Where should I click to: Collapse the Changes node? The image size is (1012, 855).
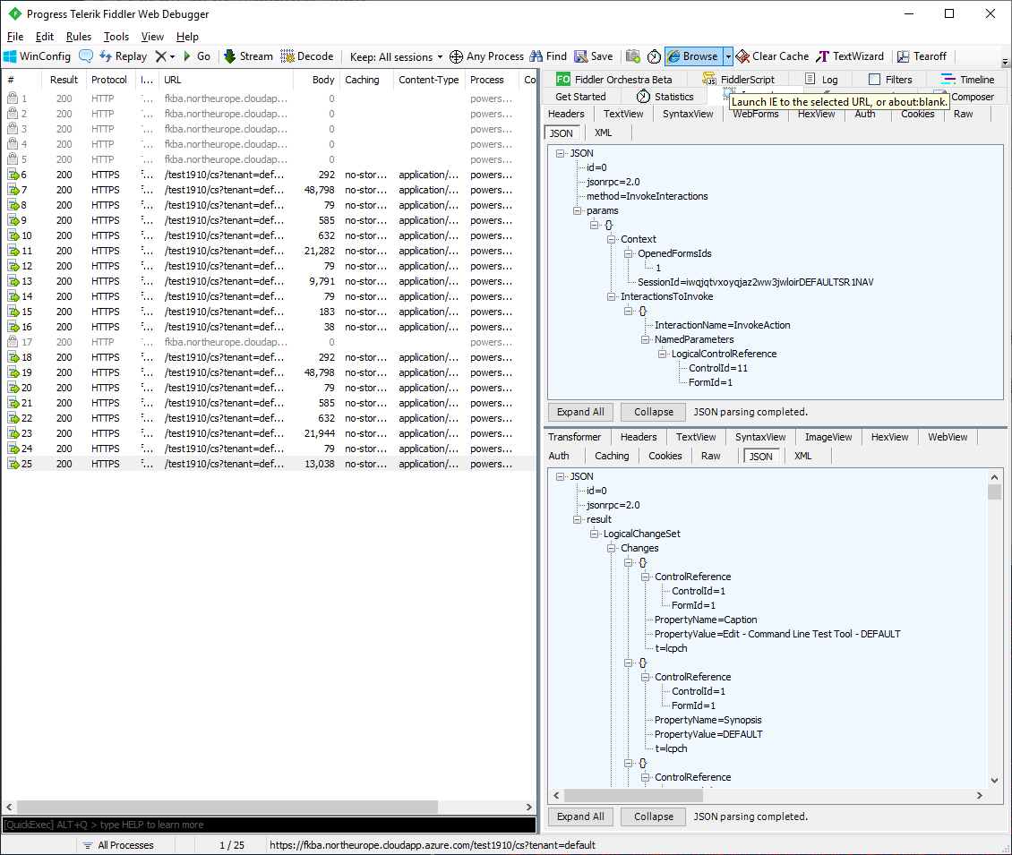click(611, 548)
